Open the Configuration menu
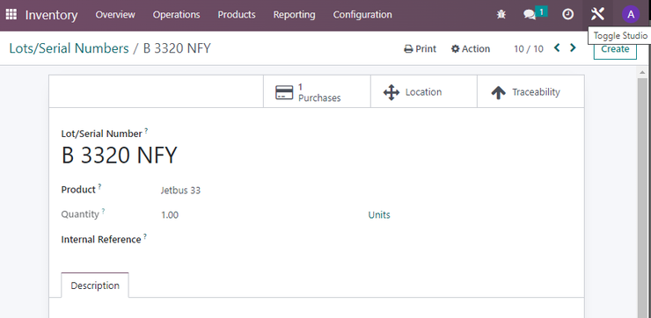Screen dimensions: 651x318 click(x=362, y=15)
